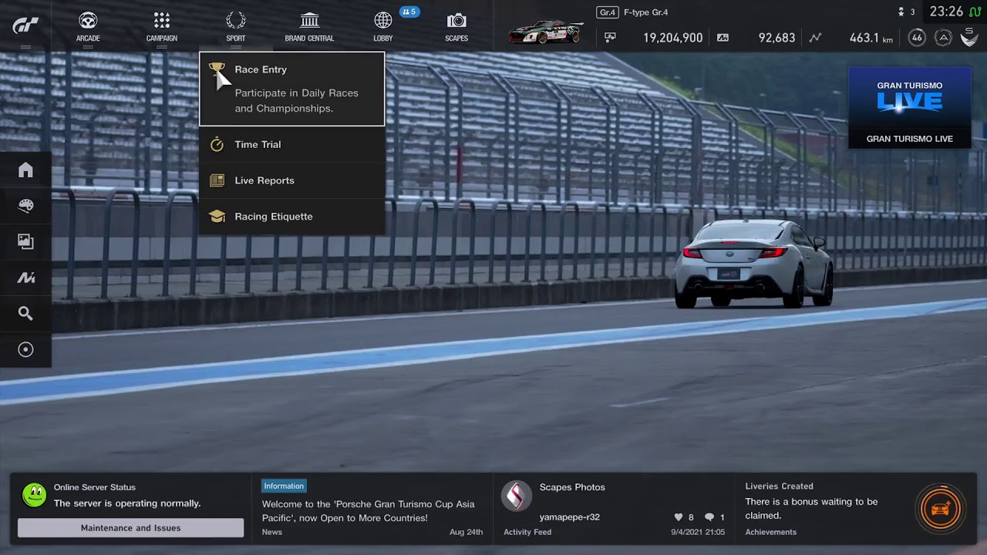Select Race Entry in the Sport menu
This screenshot has width=987, height=555.
click(x=291, y=89)
